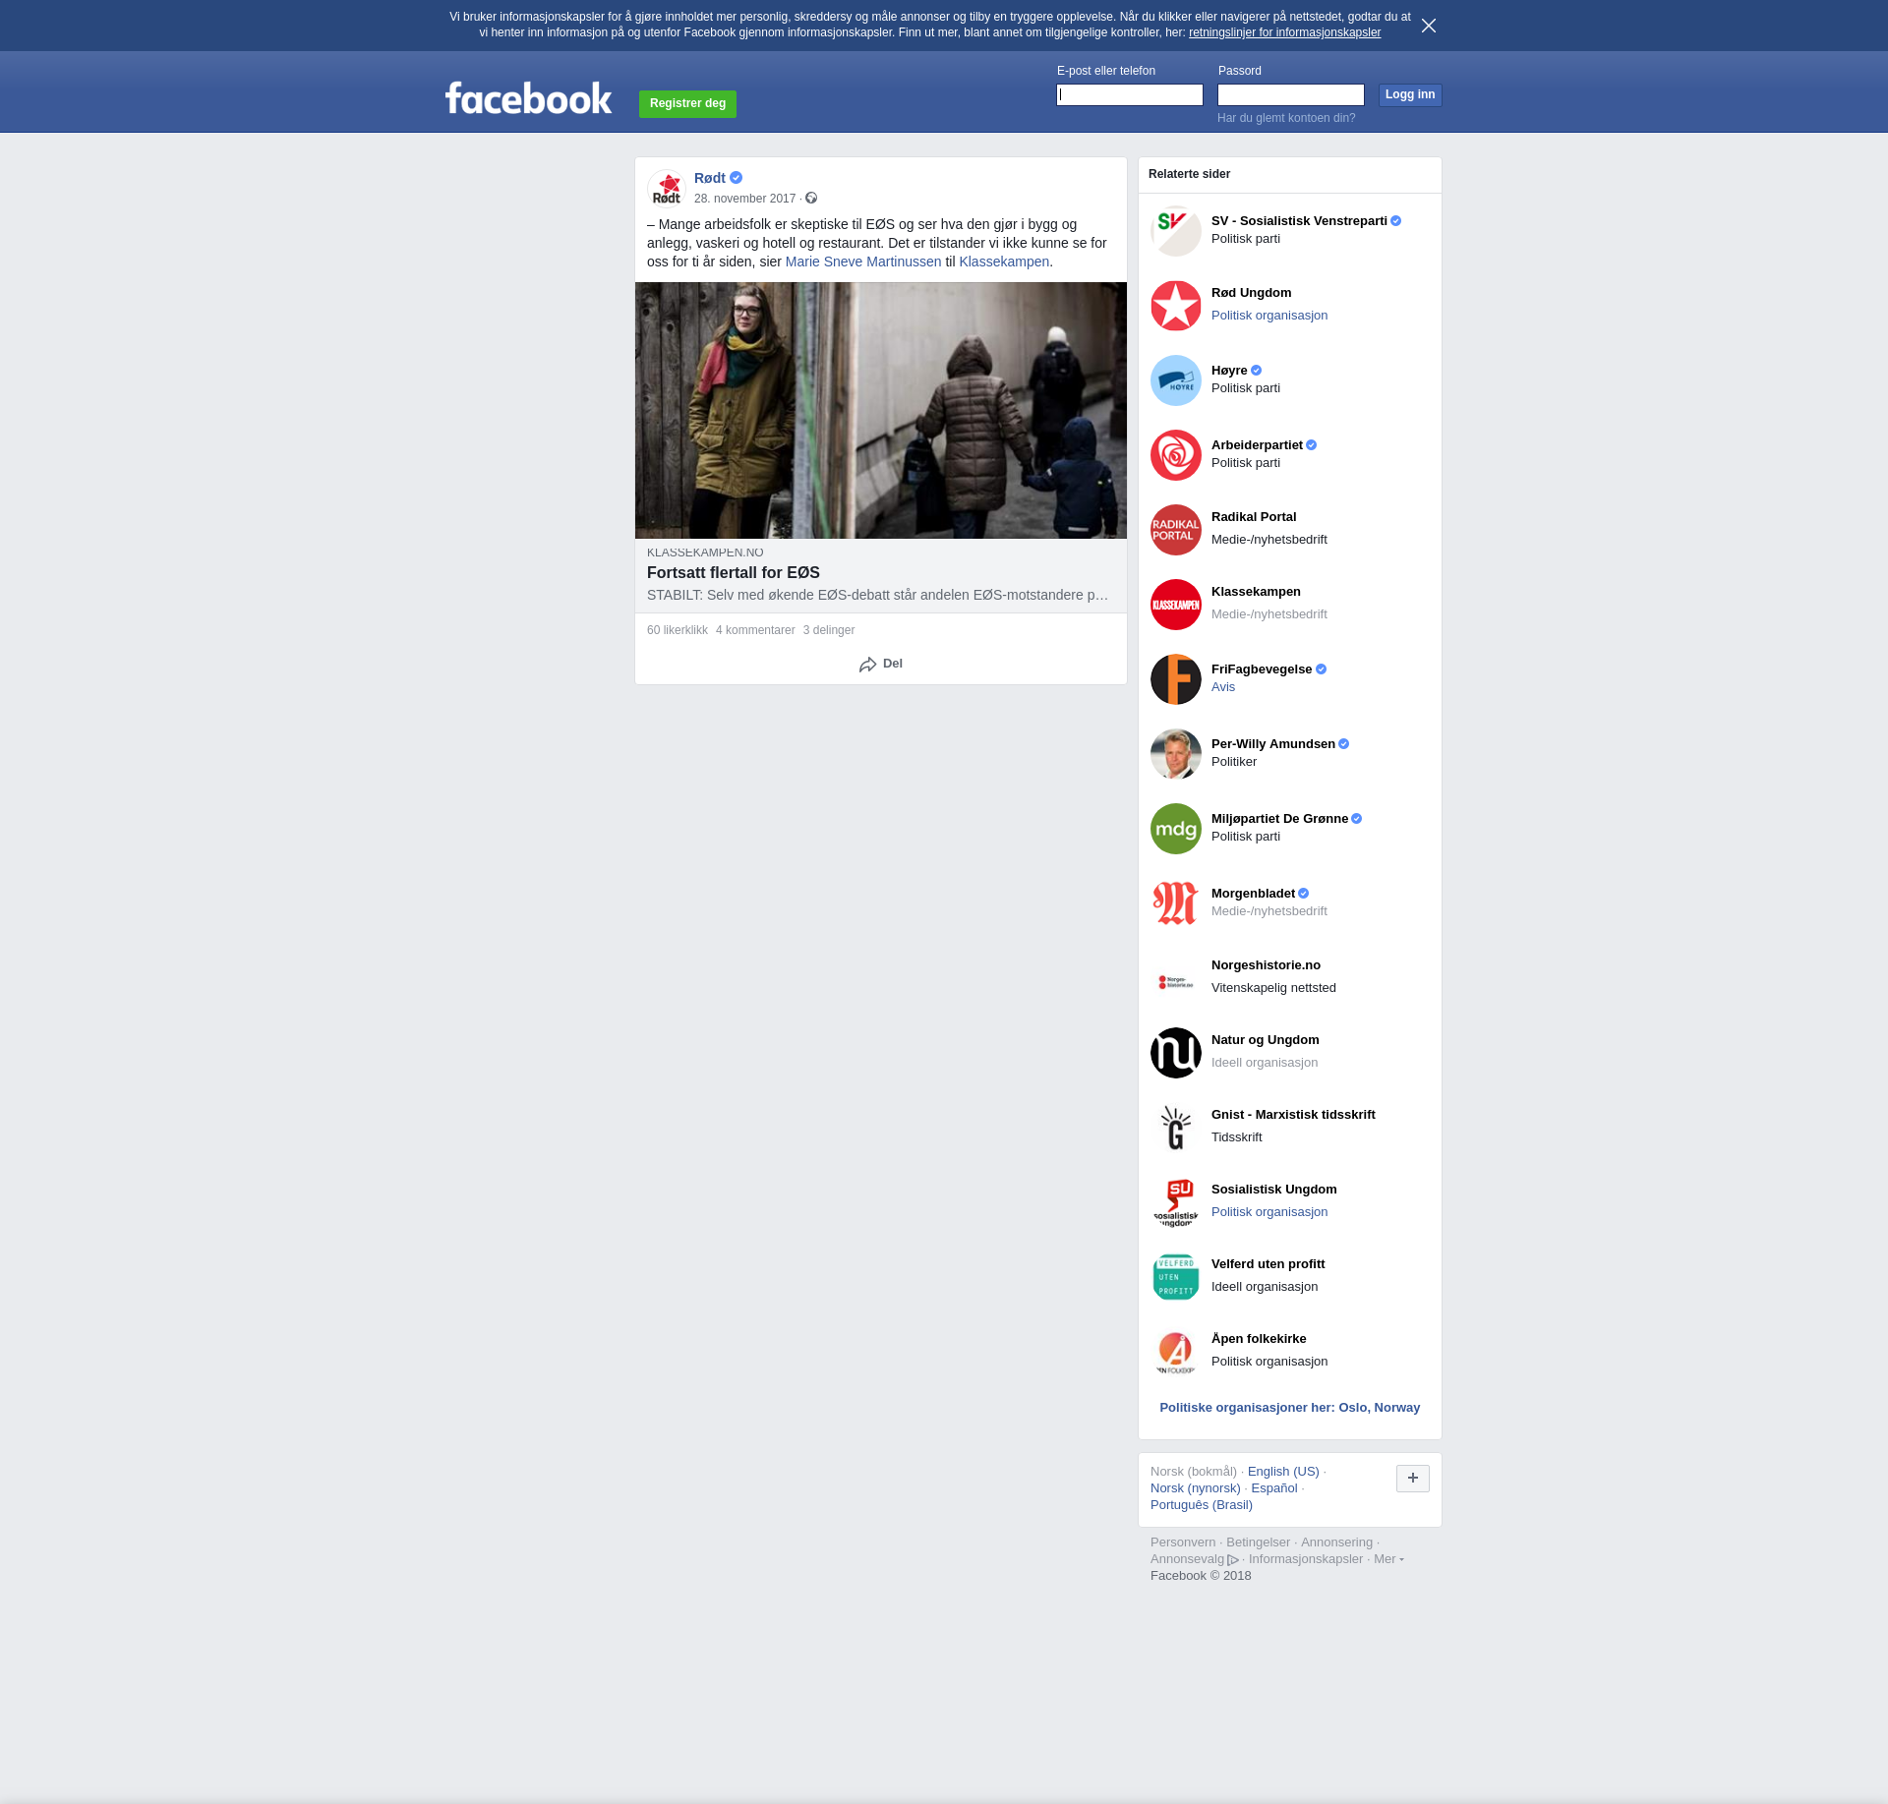Image resolution: width=1888 pixels, height=1804 pixels.
Task: Click the Logg inn button
Action: click(x=1410, y=95)
